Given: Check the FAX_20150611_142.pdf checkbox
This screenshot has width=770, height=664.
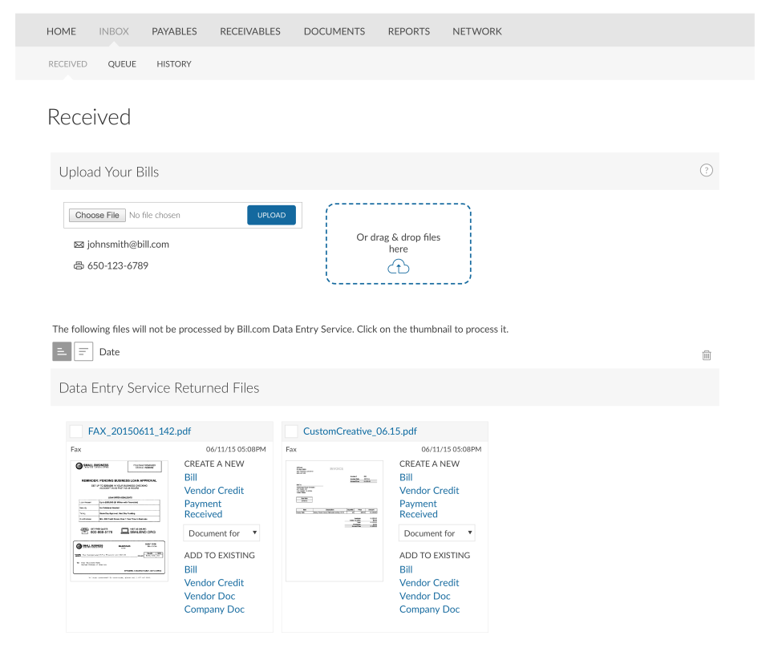Looking at the screenshot, I should click(x=76, y=431).
